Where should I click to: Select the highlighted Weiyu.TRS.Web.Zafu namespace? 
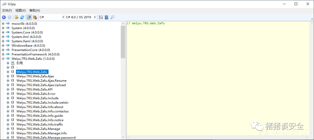pos(32,72)
